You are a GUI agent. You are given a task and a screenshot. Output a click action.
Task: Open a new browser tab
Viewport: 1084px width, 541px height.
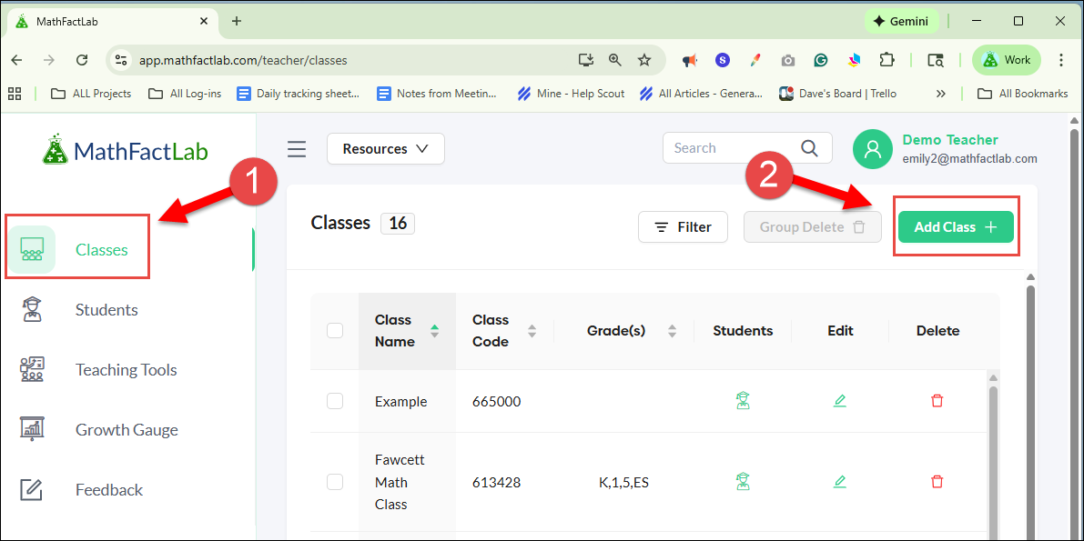[237, 22]
